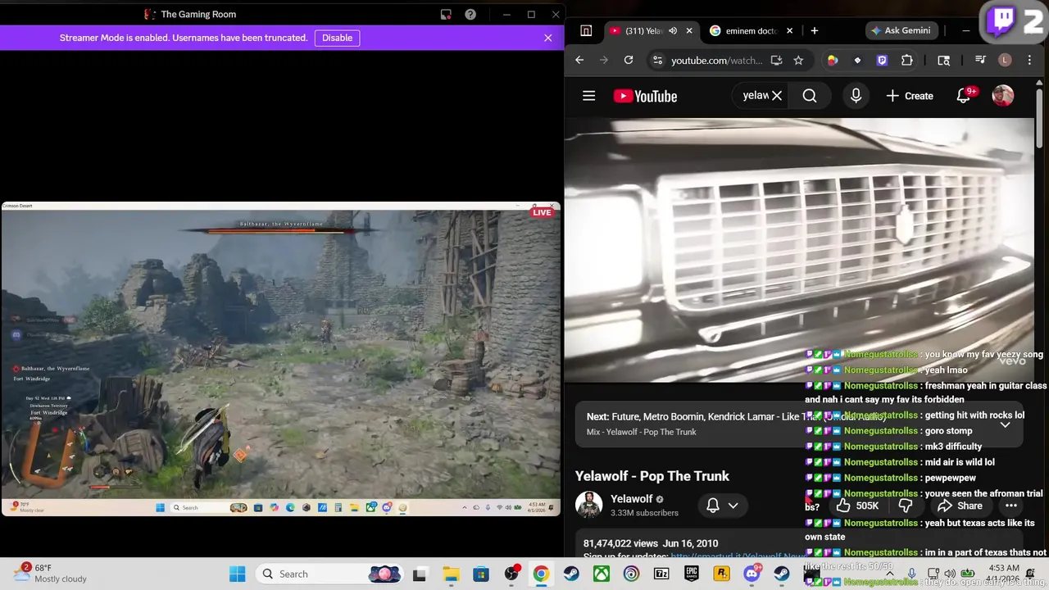This screenshot has height=590, width=1049.
Task: Open 7-Zip from taskbar
Action: coord(661,574)
